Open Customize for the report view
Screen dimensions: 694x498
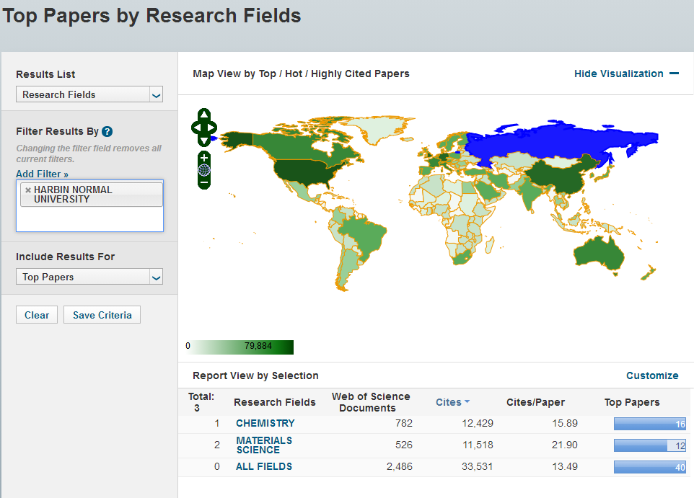(x=651, y=375)
